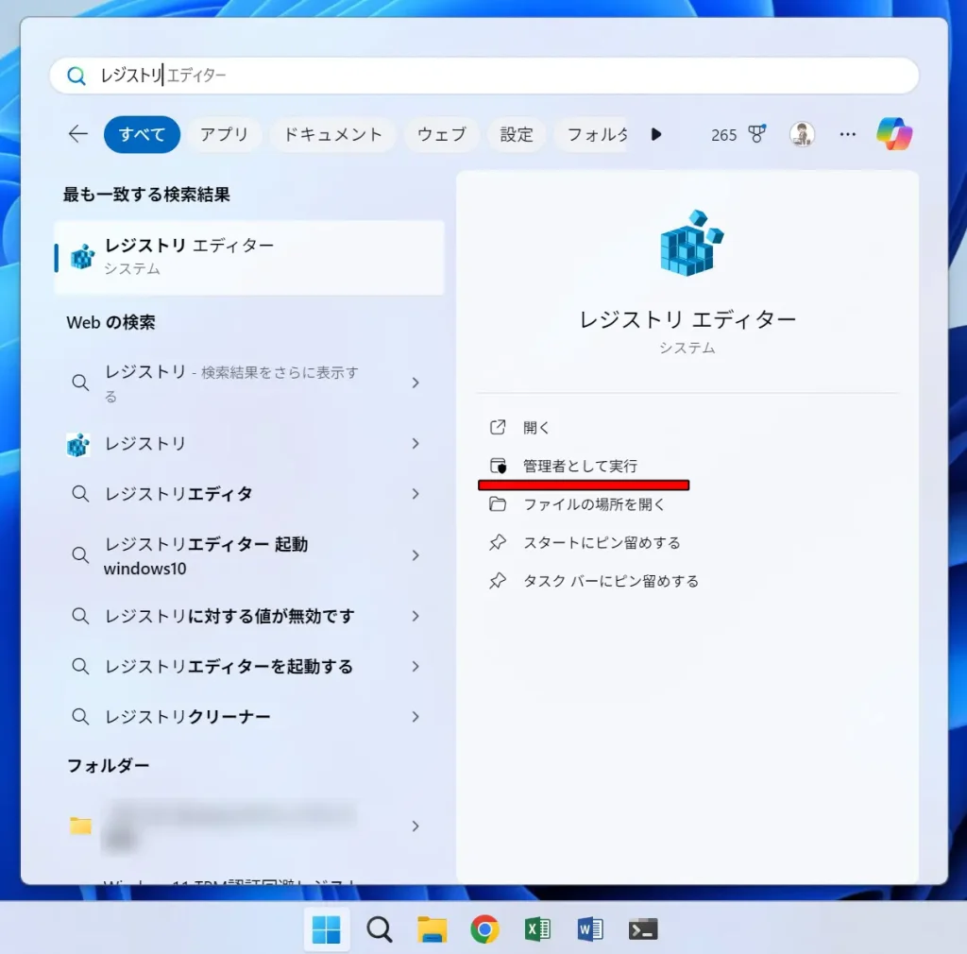967x954 pixels.
Task: Choose ファイルの場所を開く
Action: 595,504
